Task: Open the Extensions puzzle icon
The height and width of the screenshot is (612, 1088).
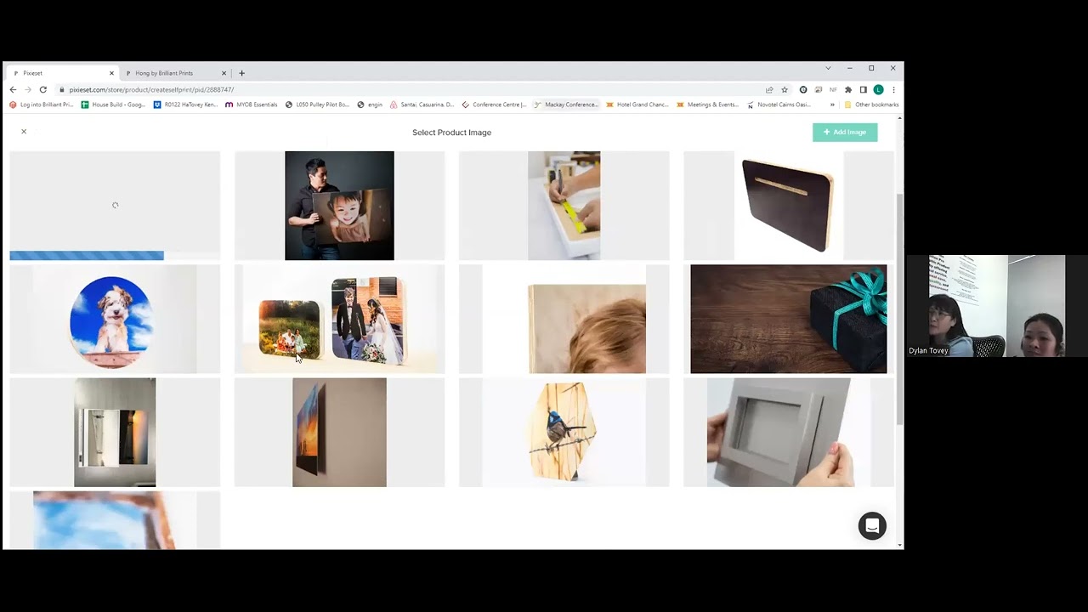Action: coord(847,89)
